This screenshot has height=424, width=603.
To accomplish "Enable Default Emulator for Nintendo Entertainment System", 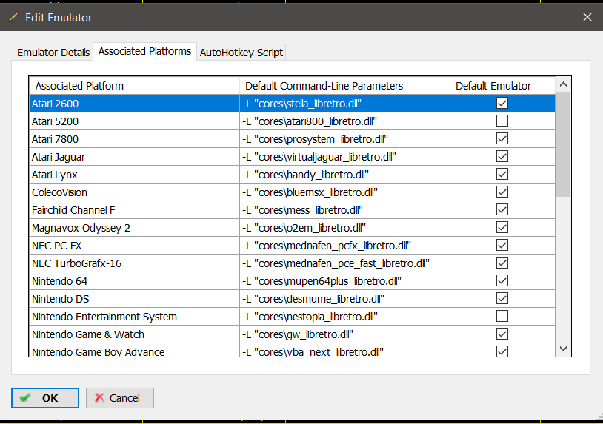I will (502, 316).
